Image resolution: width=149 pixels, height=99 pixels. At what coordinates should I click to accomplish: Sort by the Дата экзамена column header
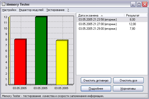coord(100,15)
